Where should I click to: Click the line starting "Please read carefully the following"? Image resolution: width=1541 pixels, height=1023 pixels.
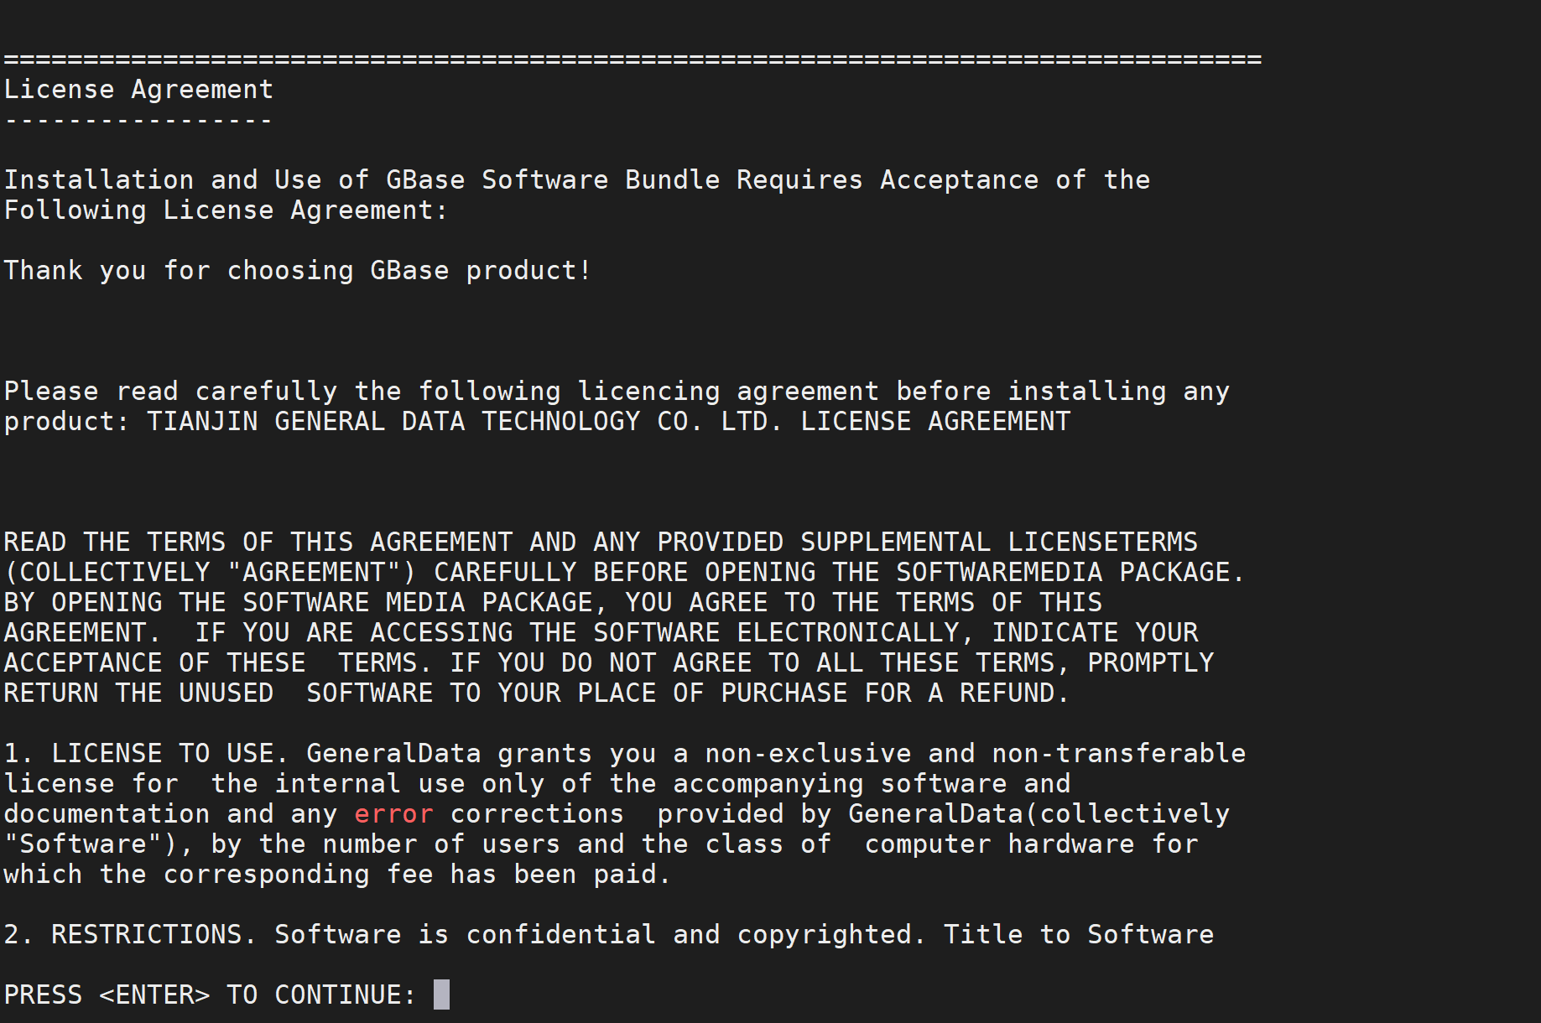click(617, 392)
